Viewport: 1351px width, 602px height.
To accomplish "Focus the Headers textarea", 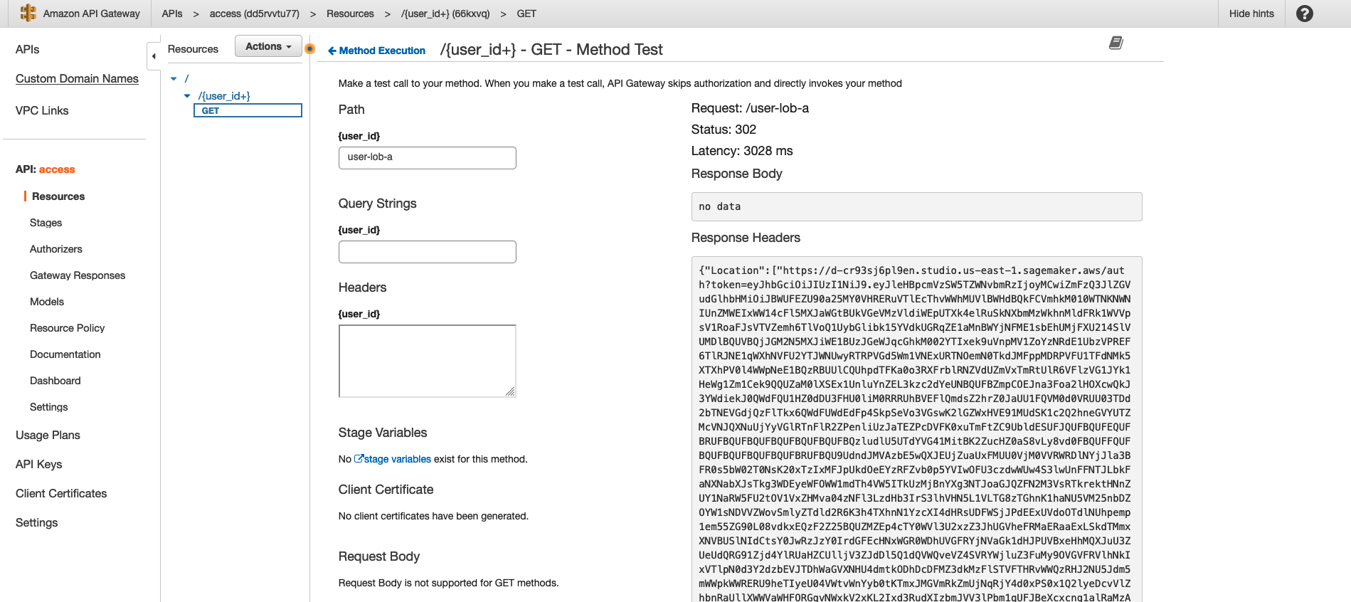I will click(427, 361).
